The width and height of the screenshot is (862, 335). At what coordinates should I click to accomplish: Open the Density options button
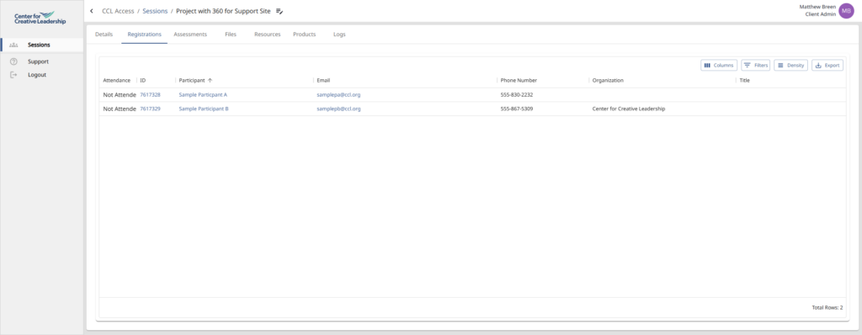pyautogui.click(x=790, y=66)
